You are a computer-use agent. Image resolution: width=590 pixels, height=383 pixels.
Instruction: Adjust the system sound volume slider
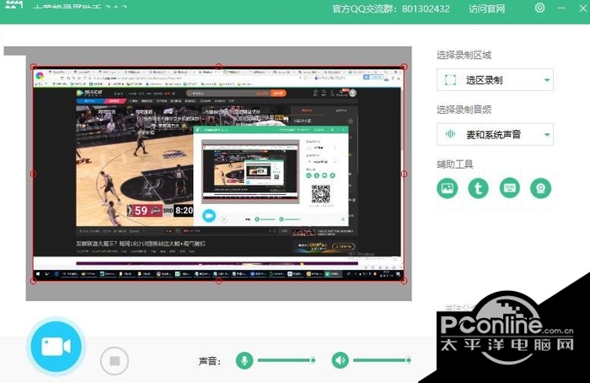click(x=382, y=360)
